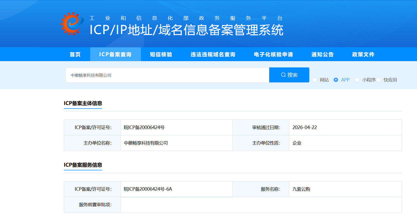Click ICP备案/许可证号 label in 主体信息 table
This screenshot has width=417, height=223.
93,128
